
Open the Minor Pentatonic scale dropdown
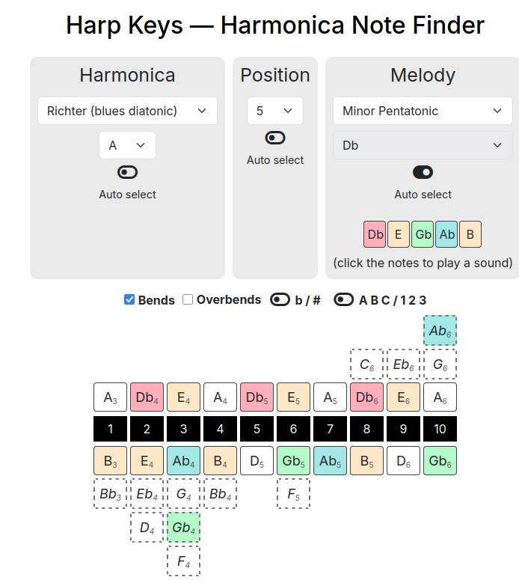coord(423,111)
